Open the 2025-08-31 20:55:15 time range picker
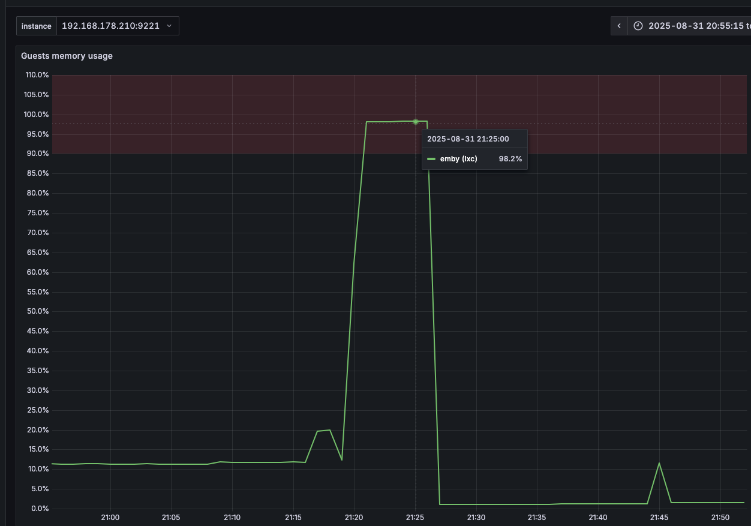 [x=696, y=26]
